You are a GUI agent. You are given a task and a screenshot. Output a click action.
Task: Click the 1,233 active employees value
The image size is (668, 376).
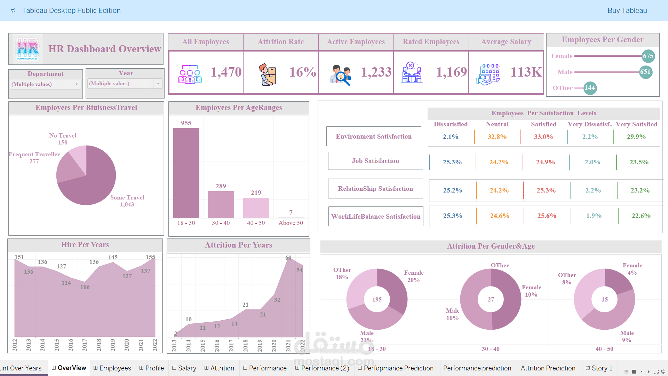click(x=376, y=72)
